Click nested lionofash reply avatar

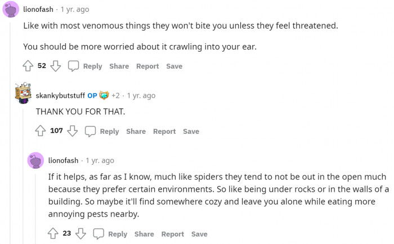pyautogui.click(x=35, y=160)
